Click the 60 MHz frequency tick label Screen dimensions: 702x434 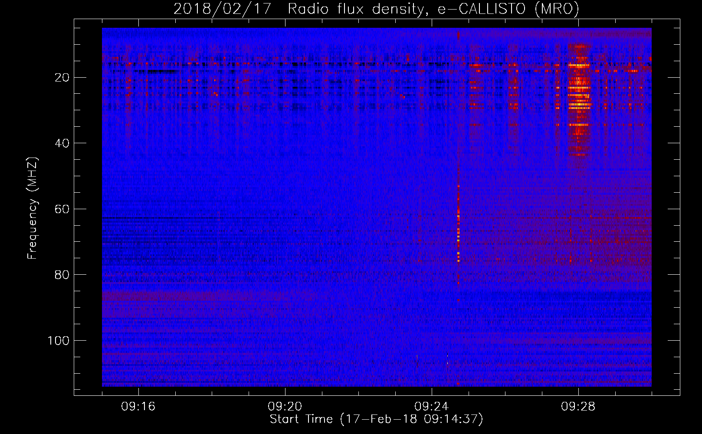point(62,209)
